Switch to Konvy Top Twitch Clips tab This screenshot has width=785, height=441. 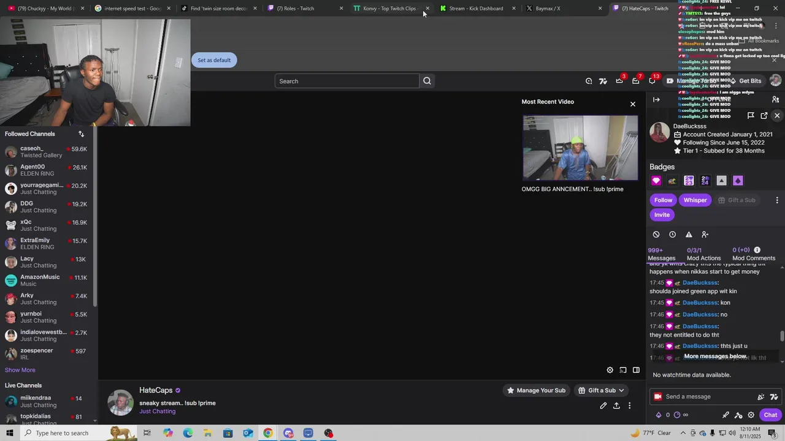coord(389,9)
